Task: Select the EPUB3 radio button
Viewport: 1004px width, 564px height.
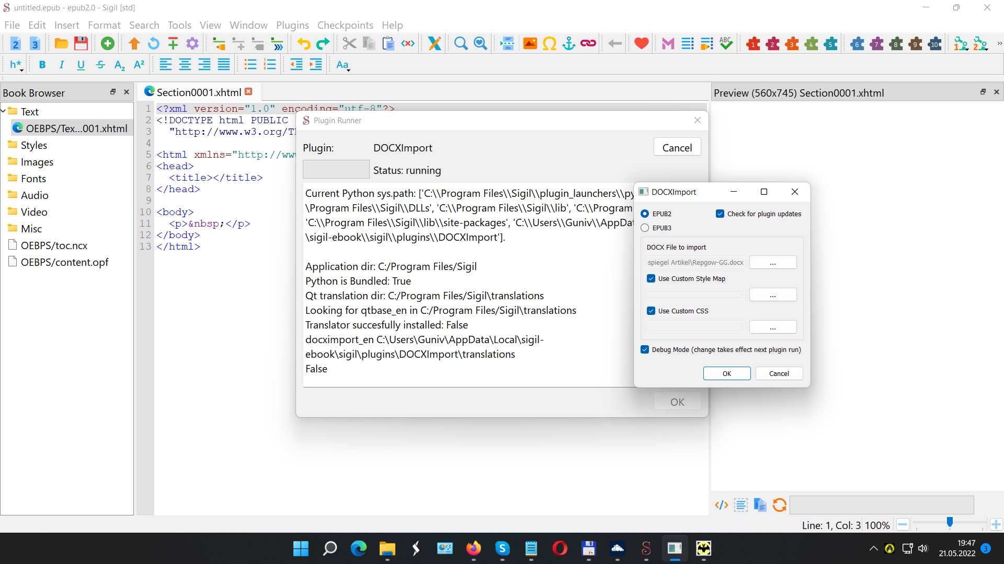Action: (x=645, y=228)
